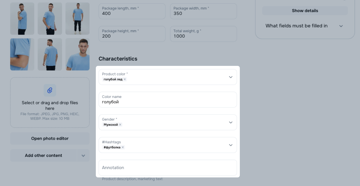Select the face close-up photo thumbnail
This screenshot has height=186, width=360.
78,54
